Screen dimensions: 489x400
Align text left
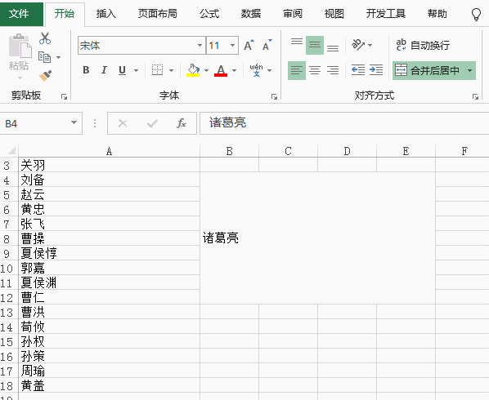point(297,70)
